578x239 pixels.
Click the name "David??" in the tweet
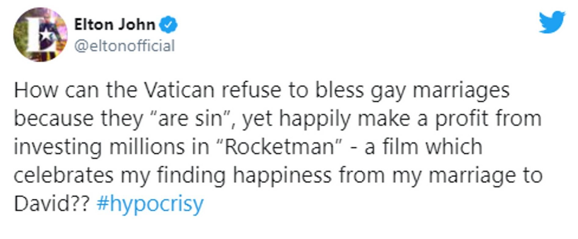click(52, 203)
